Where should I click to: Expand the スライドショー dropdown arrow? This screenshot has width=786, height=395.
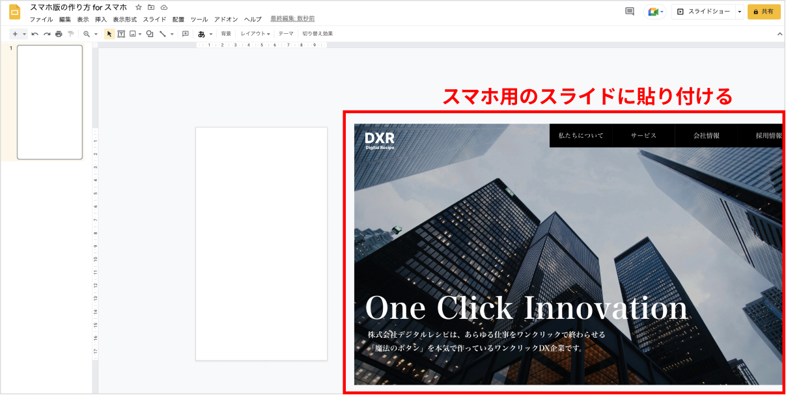pos(739,12)
